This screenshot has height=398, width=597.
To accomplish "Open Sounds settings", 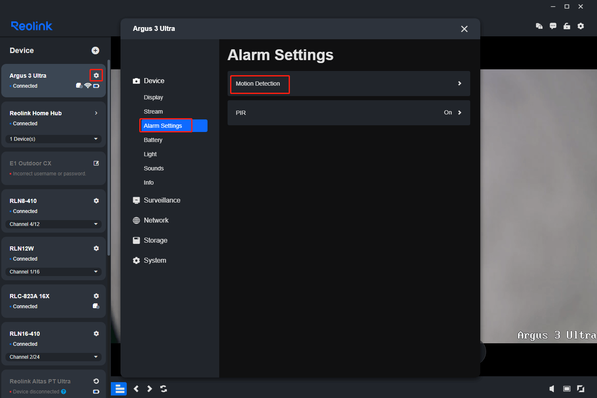I will point(154,168).
